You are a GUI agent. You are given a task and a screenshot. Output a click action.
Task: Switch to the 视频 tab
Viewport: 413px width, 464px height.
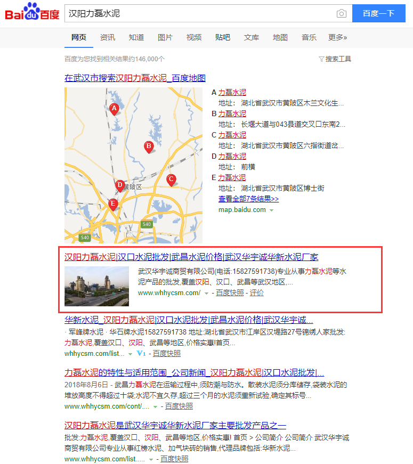click(x=194, y=38)
